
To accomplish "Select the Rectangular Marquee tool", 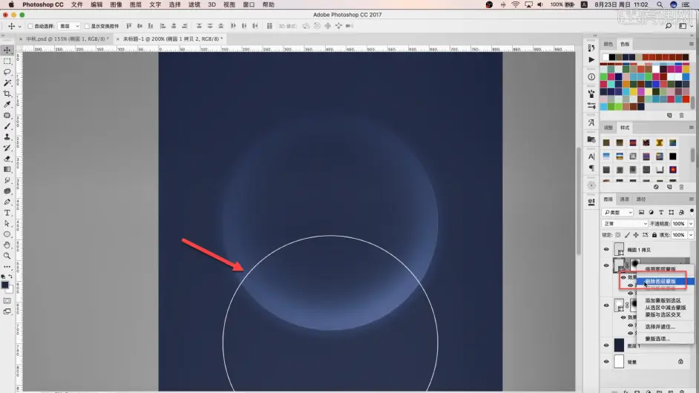I will pyautogui.click(x=7, y=61).
